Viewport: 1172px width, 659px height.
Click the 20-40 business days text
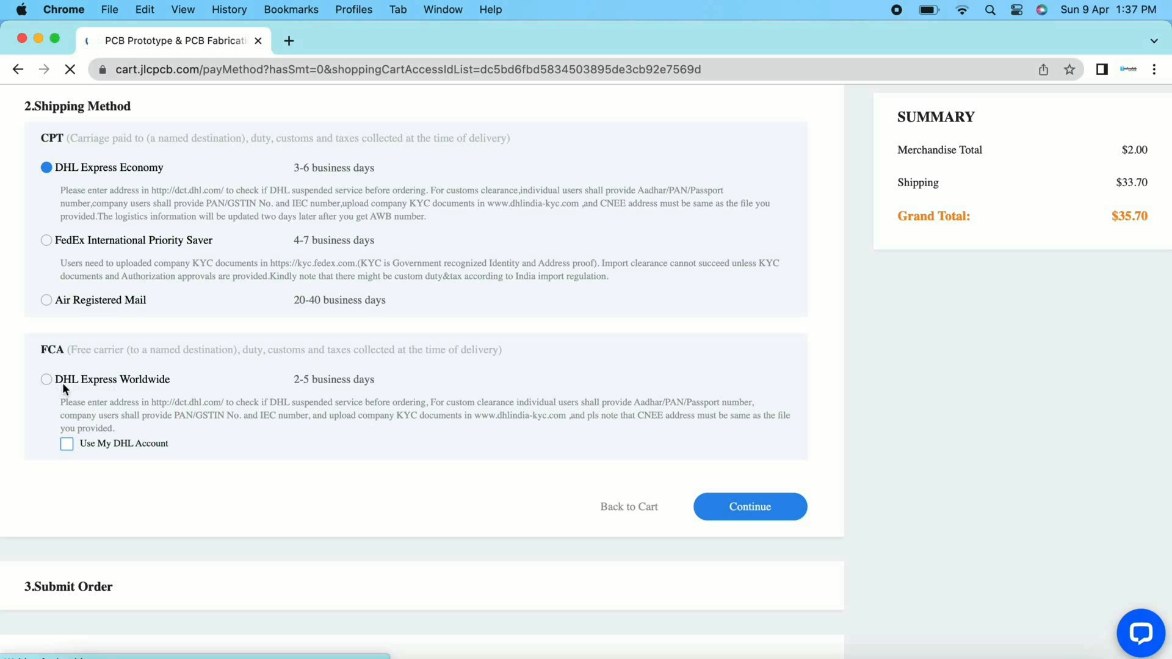(339, 300)
